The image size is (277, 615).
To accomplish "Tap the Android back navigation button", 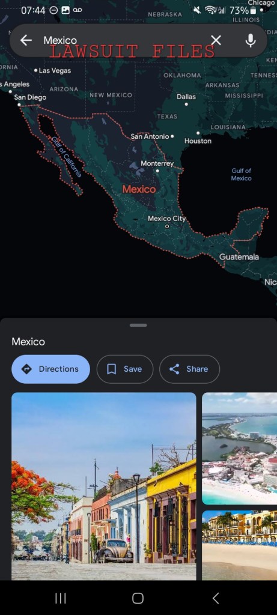I will [215, 598].
